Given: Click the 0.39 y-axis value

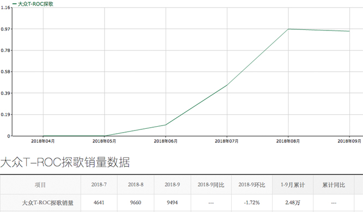Looking at the screenshot, I should point(5,93).
